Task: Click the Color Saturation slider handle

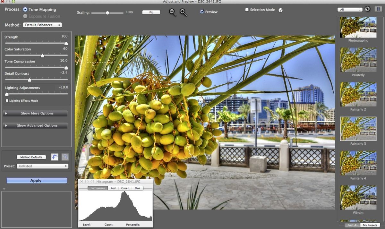Action: click(42, 55)
